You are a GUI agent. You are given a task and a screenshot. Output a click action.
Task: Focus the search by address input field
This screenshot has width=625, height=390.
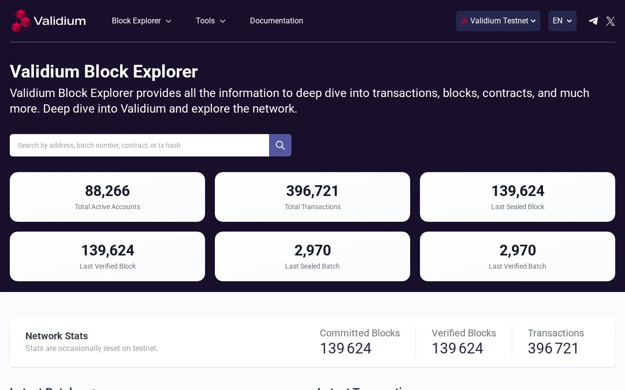[140, 145]
